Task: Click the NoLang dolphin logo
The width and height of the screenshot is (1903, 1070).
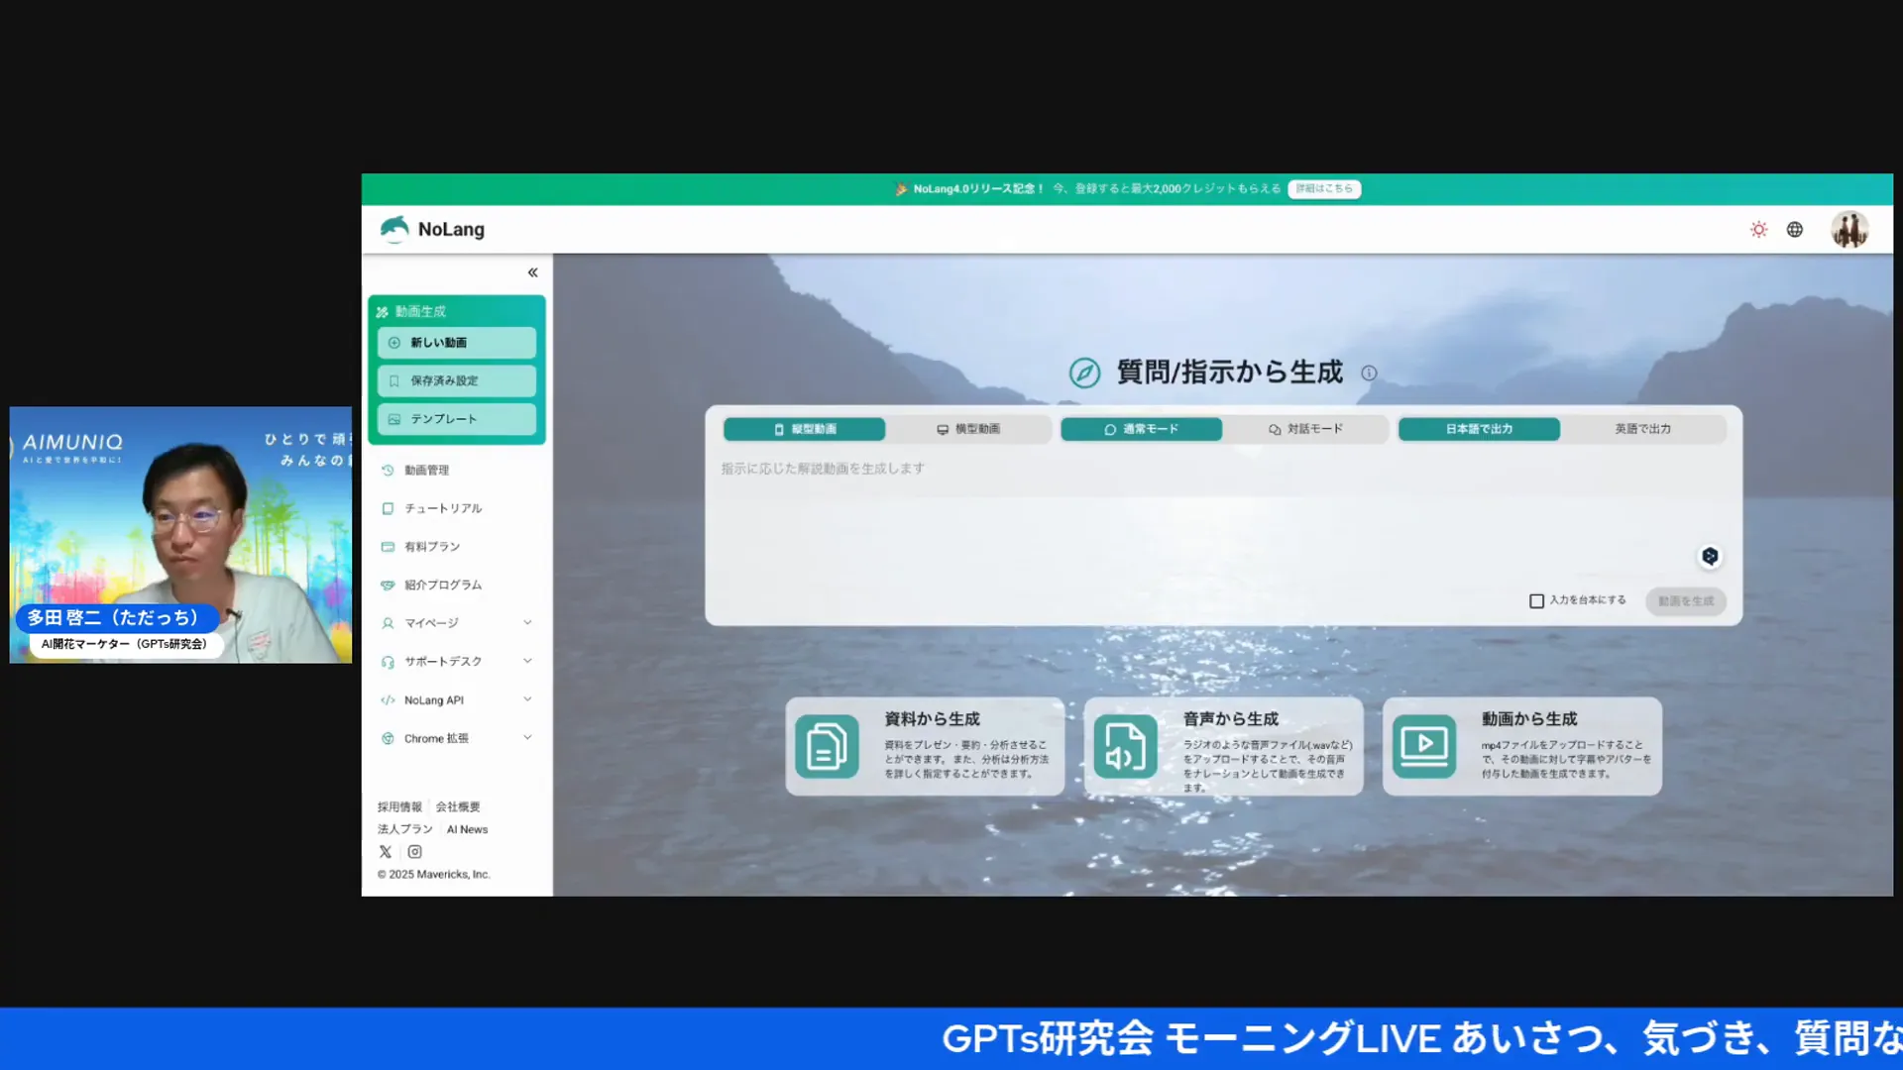Action: pos(394,229)
